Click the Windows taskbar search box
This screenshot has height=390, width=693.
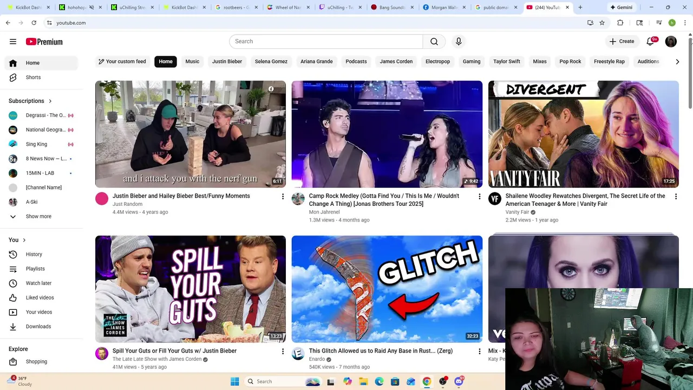(282, 381)
